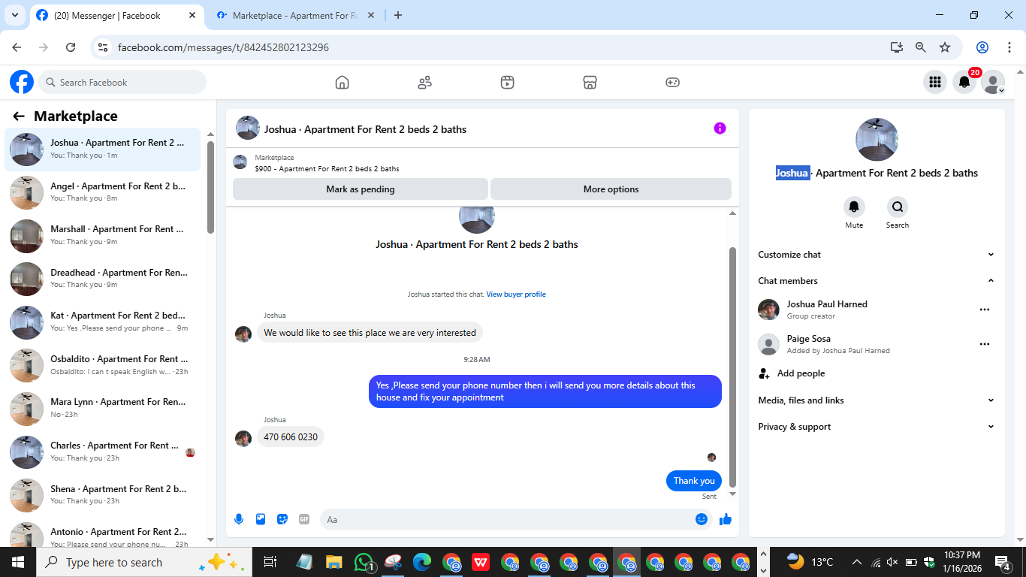The width and height of the screenshot is (1026, 577).
Task: Open options for Joshua Paul Harned member
Action: (985, 310)
